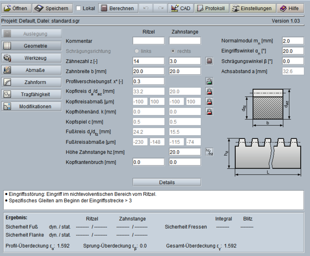The height and width of the screenshot is (256, 310).
Task: Click the undo arrow in the toolbar
Action: click(146, 8)
